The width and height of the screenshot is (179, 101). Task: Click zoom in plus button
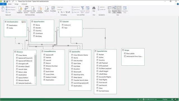pyautogui.click(x=156, y=99)
